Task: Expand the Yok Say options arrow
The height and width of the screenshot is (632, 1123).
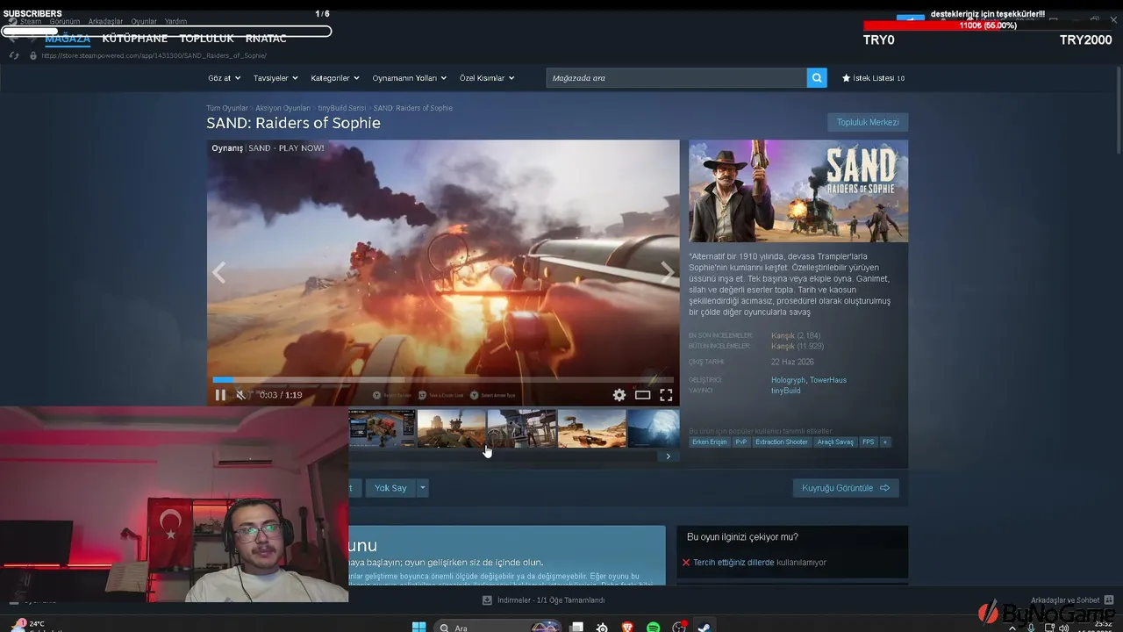Action: pyautogui.click(x=422, y=488)
